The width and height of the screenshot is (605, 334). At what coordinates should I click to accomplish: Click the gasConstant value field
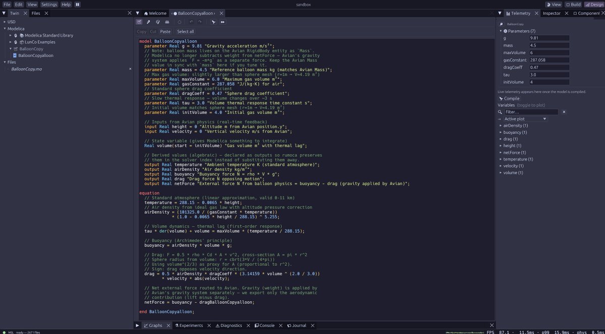[549, 60]
